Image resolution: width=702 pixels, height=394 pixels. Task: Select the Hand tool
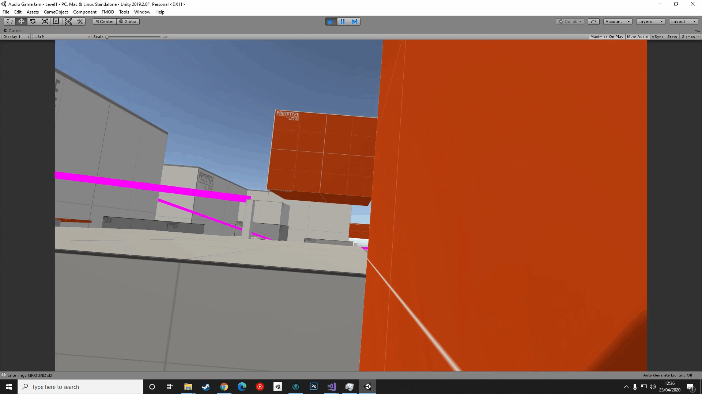[x=10, y=22]
